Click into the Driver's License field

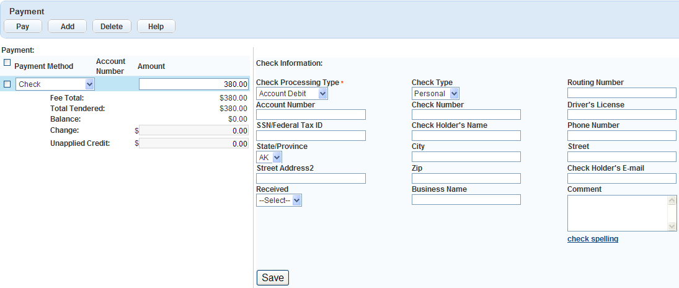(621, 115)
